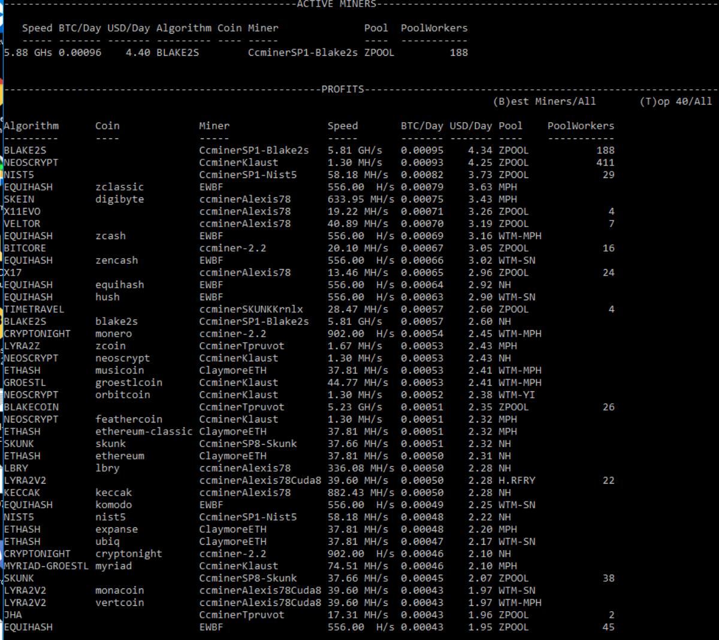Click the 882.43 MH/s speed value

point(361,493)
